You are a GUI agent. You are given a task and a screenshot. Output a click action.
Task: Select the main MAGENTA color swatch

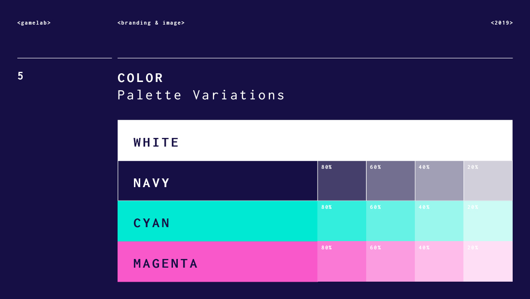(x=217, y=261)
